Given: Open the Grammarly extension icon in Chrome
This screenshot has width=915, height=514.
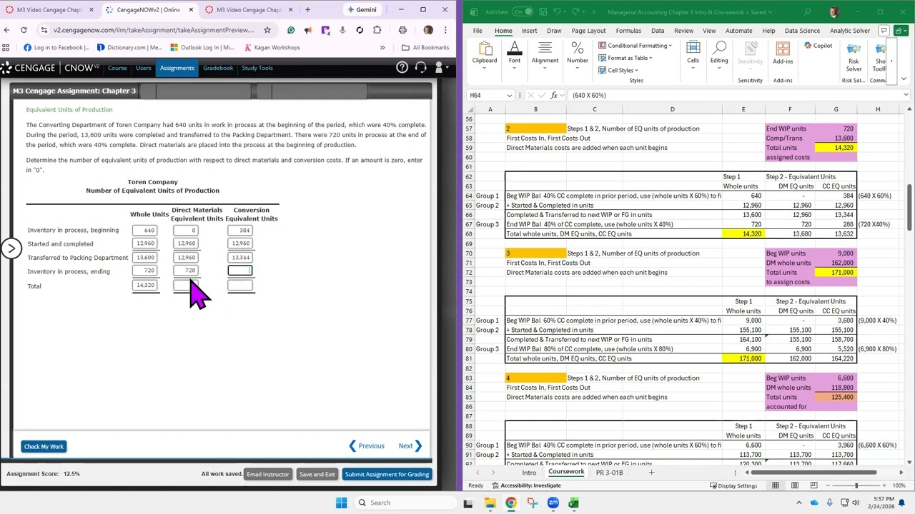Looking at the screenshot, I should (291, 30).
